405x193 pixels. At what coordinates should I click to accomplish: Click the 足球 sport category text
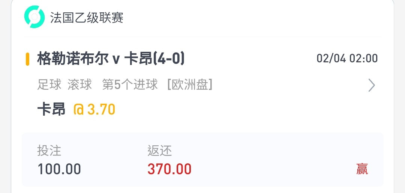point(49,84)
